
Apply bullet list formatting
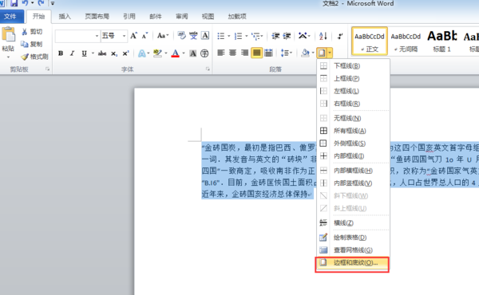(221, 37)
